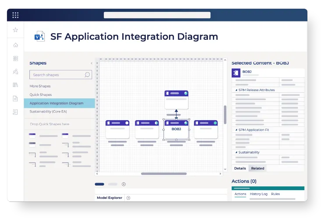Viewport: 321px width, 219px height.
Task: Open the History Log tab
Action: (x=258, y=194)
